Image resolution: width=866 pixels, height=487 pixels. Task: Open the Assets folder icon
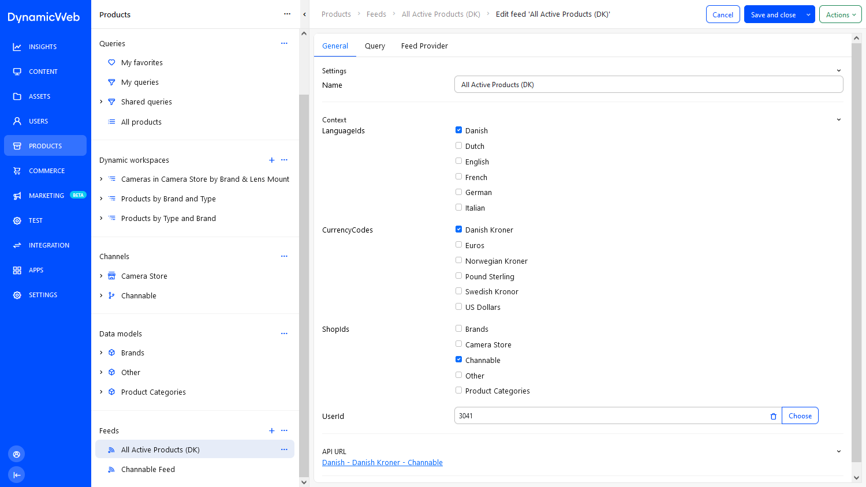pyautogui.click(x=17, y=96)
